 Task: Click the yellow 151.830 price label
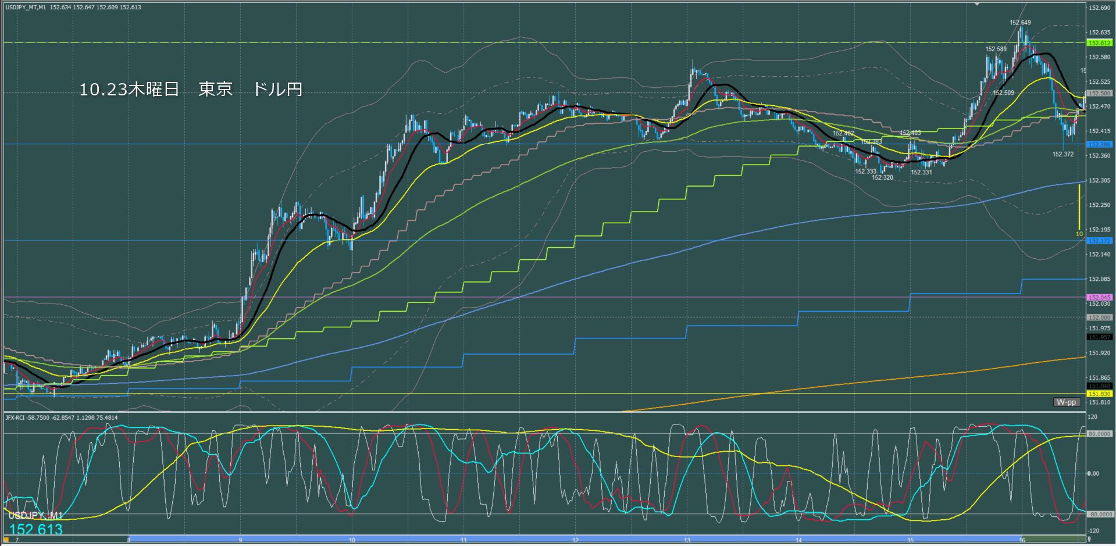1099,394
